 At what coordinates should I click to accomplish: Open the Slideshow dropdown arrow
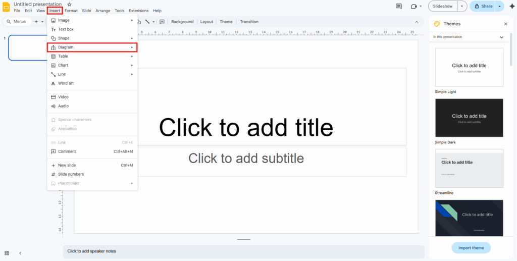(462, 6)
